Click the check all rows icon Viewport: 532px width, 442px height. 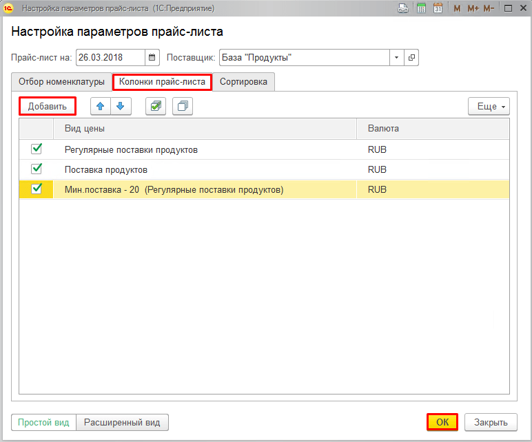point(156,106)
